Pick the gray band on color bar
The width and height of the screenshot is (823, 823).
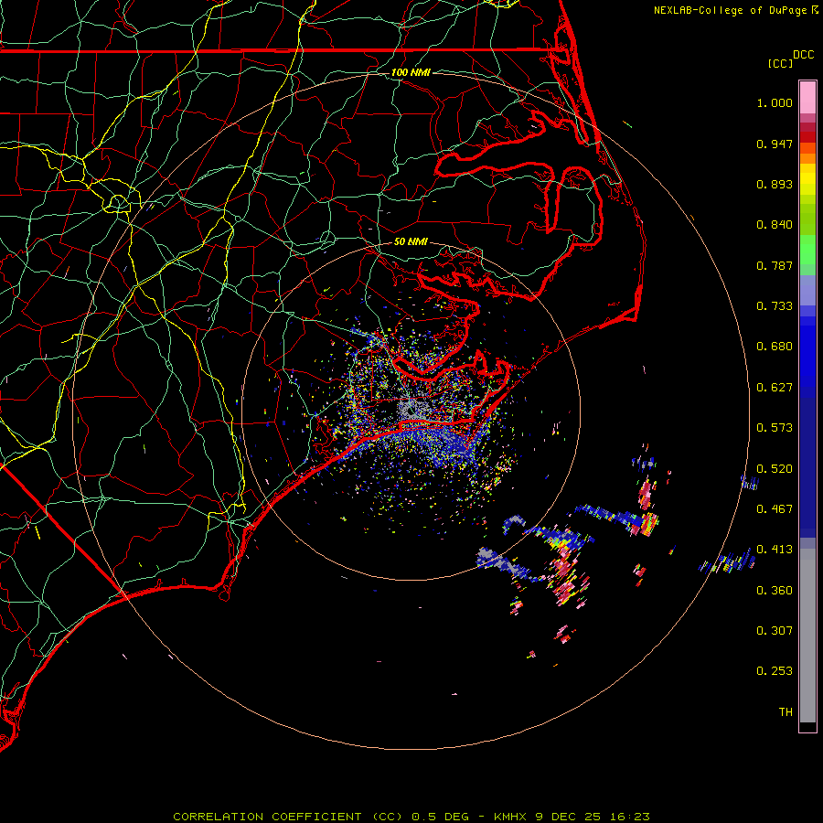point(807,636)
